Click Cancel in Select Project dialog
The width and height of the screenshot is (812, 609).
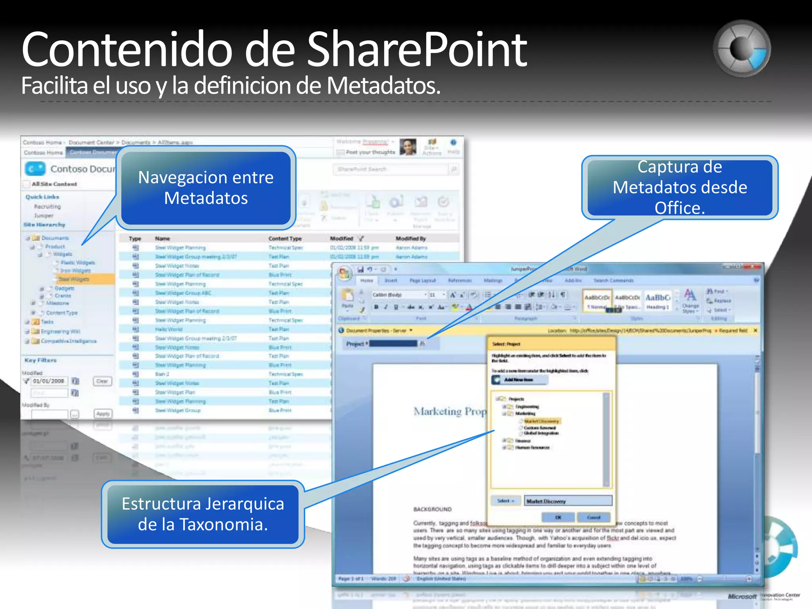click(x=594, y=517)
